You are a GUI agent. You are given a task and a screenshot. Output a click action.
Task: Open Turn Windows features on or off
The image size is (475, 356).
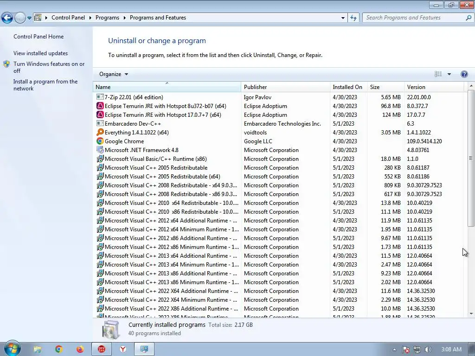tap(49, 67)
